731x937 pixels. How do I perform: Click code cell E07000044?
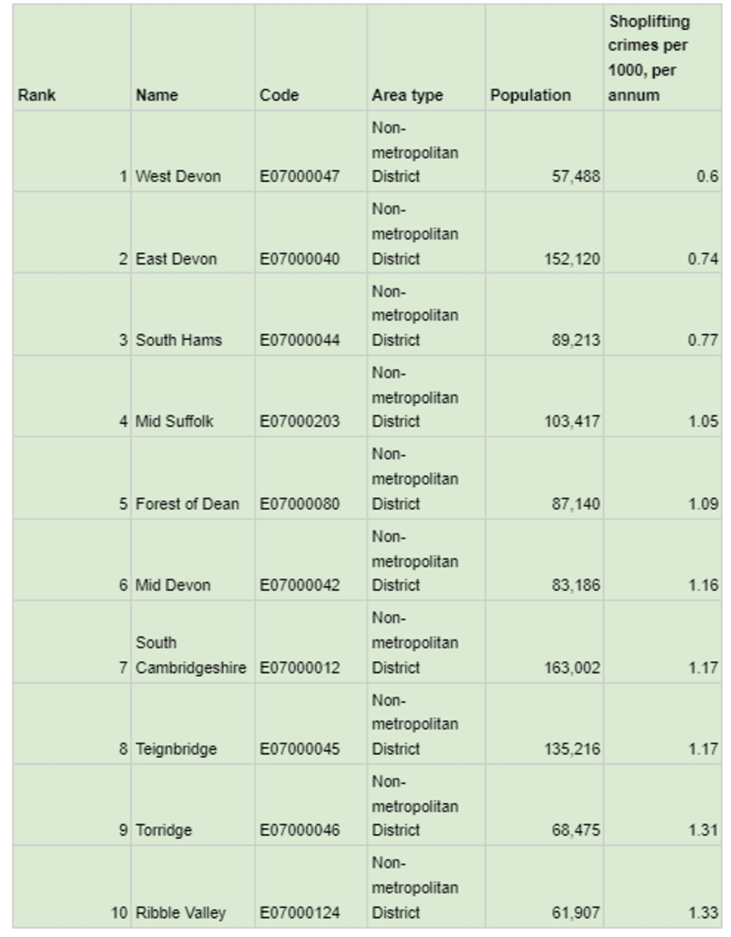click(300, 341)
